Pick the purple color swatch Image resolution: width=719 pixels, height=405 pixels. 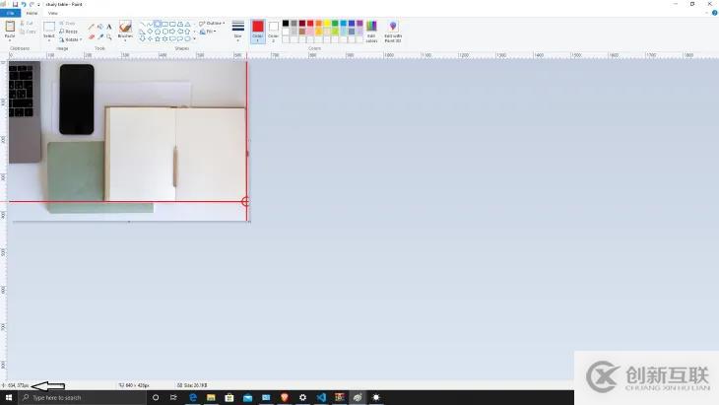click(359, 24)
